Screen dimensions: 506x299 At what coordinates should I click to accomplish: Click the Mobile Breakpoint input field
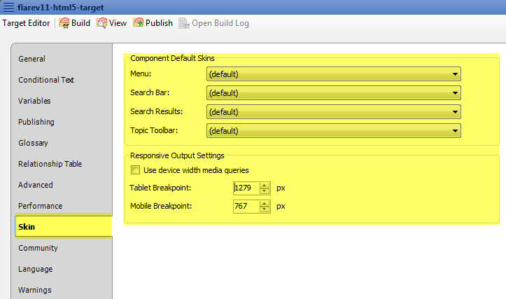[x=246, y=207]
